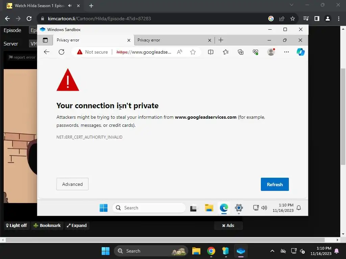
Task: Mute the Hilda tab via speaker icon
Action: 70,5
